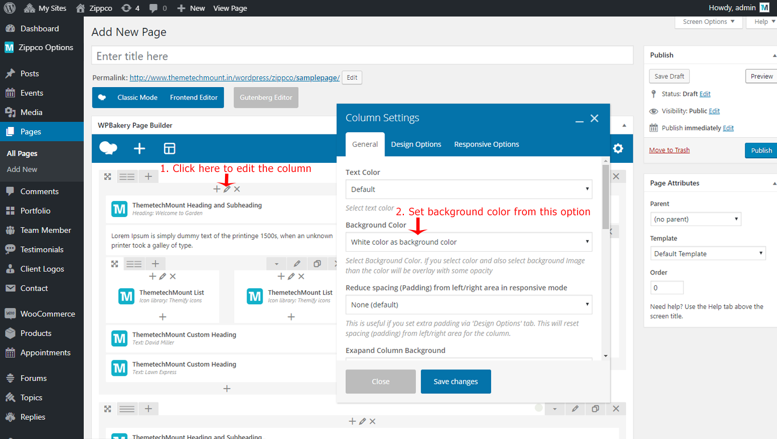Open My Sites in admin bar

pyautogui.click(x=45, y=8)
